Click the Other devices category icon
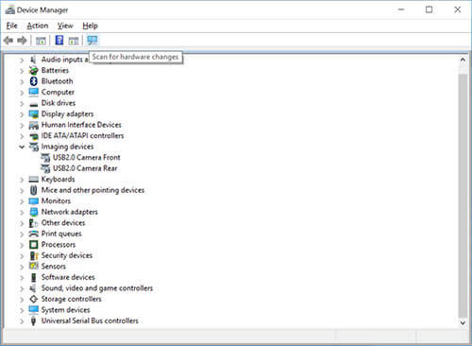Screen dimensions: 472x346 click(33, 223)
